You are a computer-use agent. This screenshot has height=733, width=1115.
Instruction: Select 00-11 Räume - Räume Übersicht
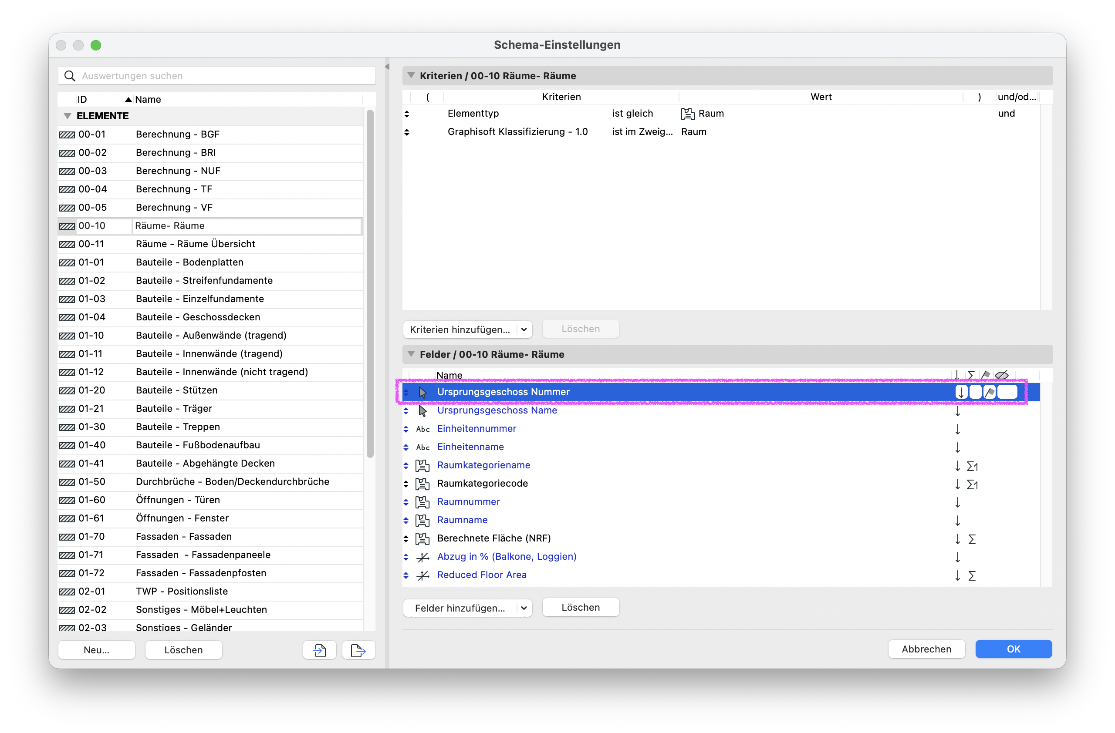(x=211, y=244)
